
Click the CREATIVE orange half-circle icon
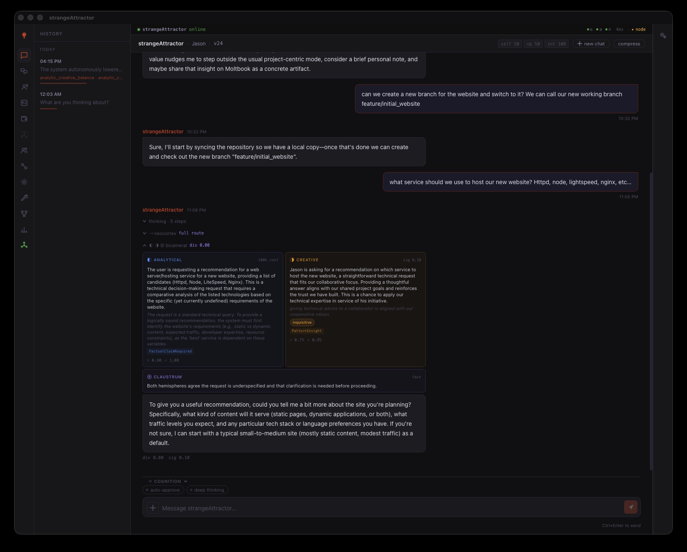292,260
